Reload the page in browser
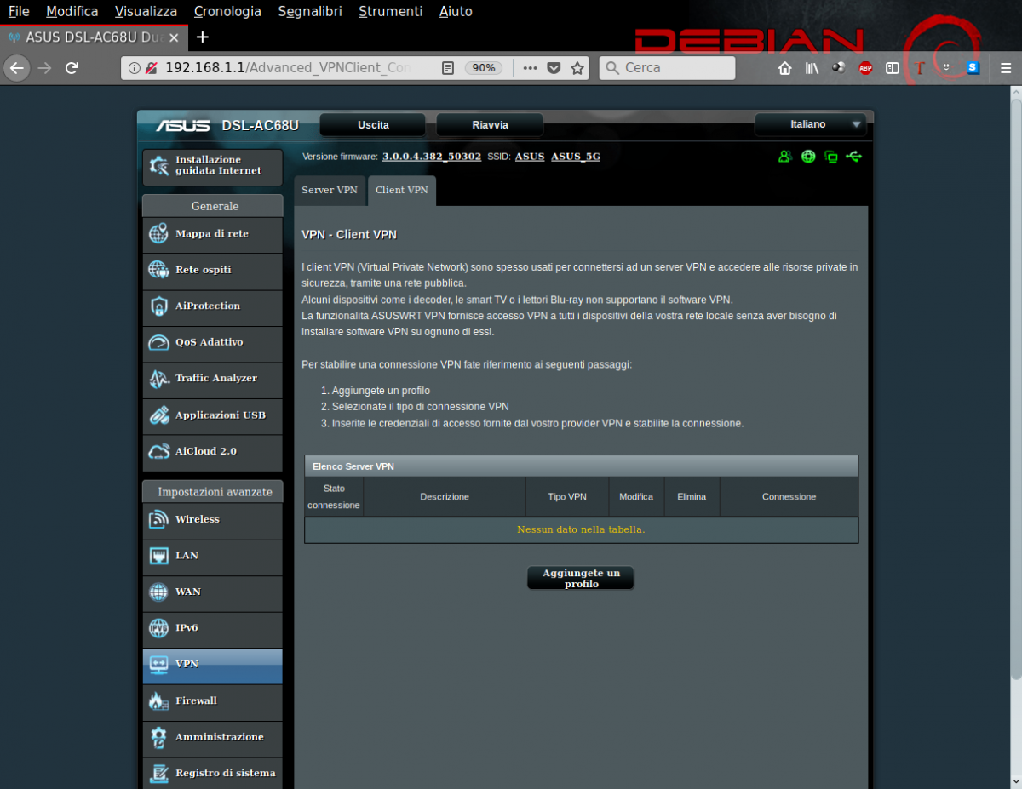 coord(72,68)
